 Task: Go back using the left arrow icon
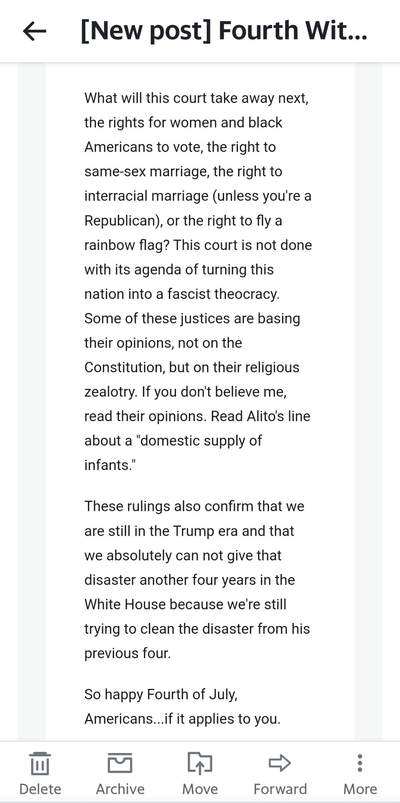35,31
